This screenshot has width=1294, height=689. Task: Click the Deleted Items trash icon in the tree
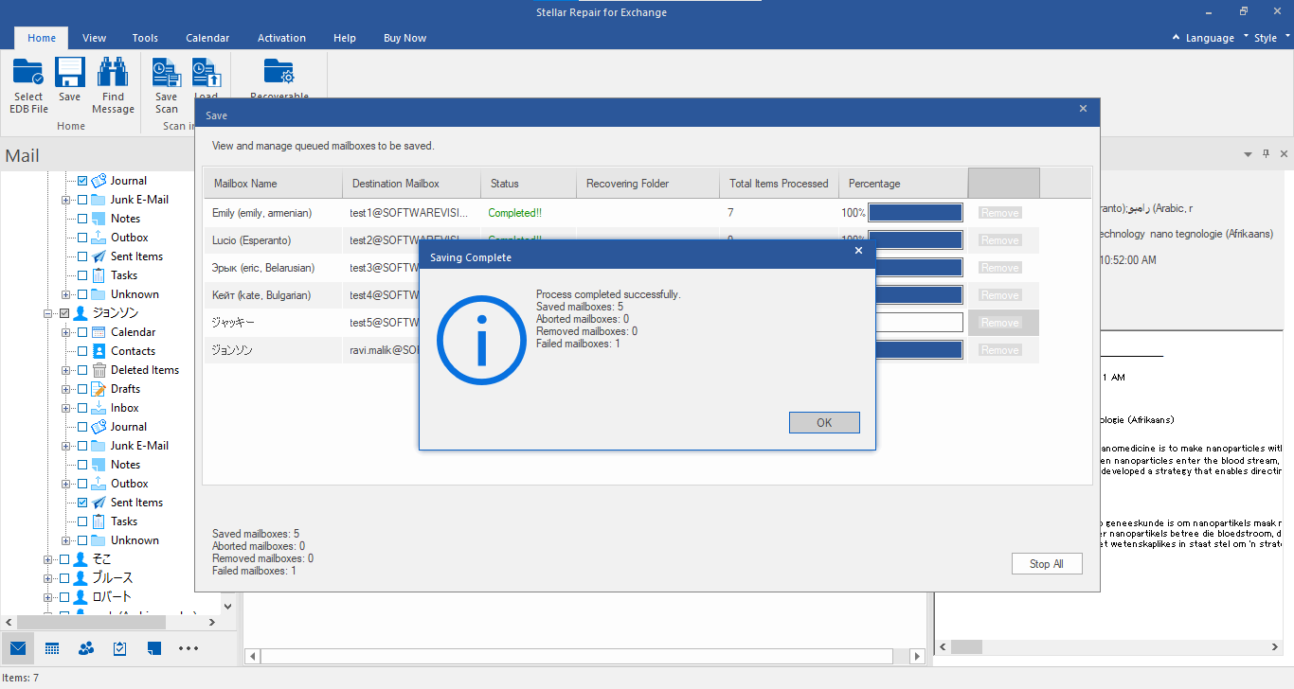coord(99,370)
